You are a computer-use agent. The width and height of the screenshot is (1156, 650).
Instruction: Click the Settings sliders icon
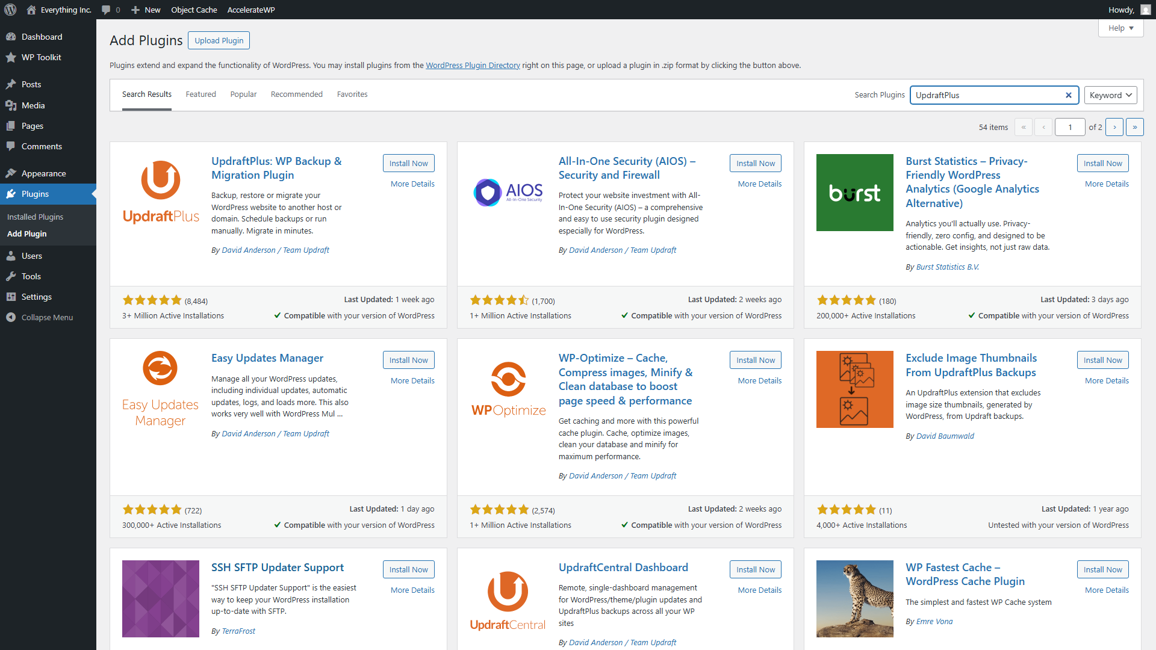pos(11,297)
